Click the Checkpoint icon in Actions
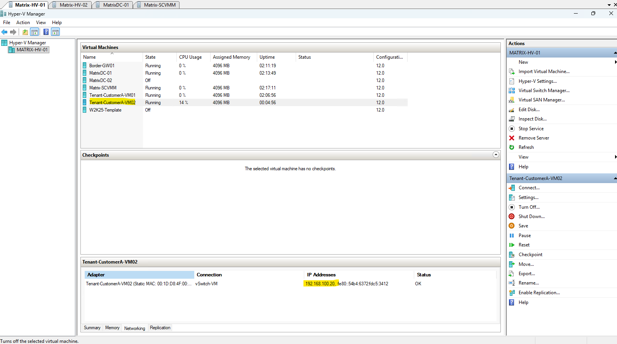This screenshot has width=617, height=344. [x=512, y=255]
